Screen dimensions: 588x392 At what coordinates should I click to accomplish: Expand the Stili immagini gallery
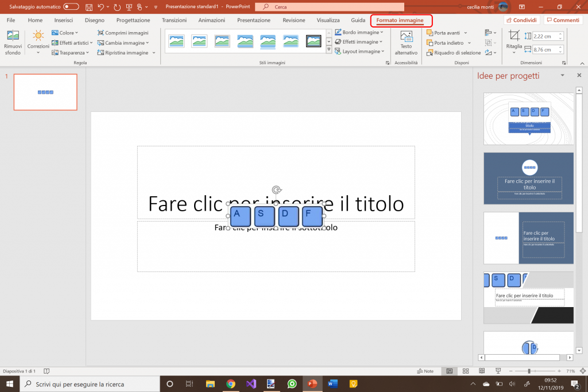tap(329, 50)
